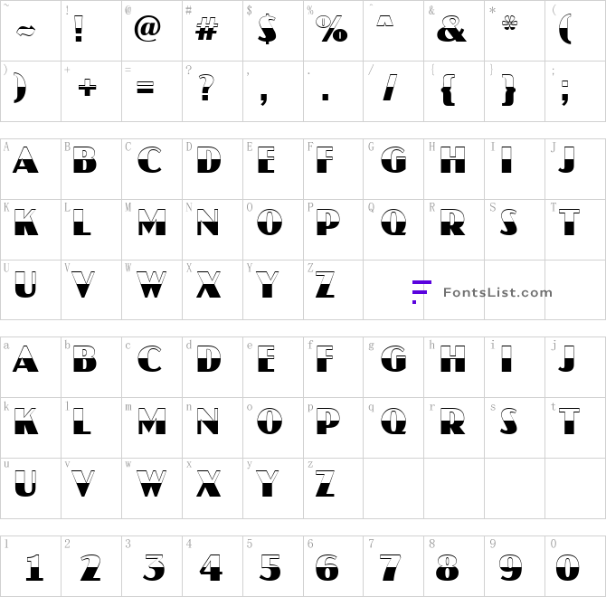
Task: Click the digit 0 glyph cell
Action: click(x=575, y=566)
